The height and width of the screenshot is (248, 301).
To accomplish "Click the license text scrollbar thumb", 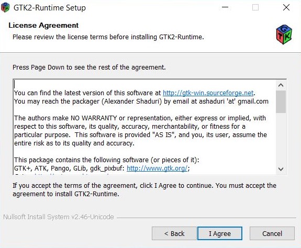I will [x=281, y=102].
